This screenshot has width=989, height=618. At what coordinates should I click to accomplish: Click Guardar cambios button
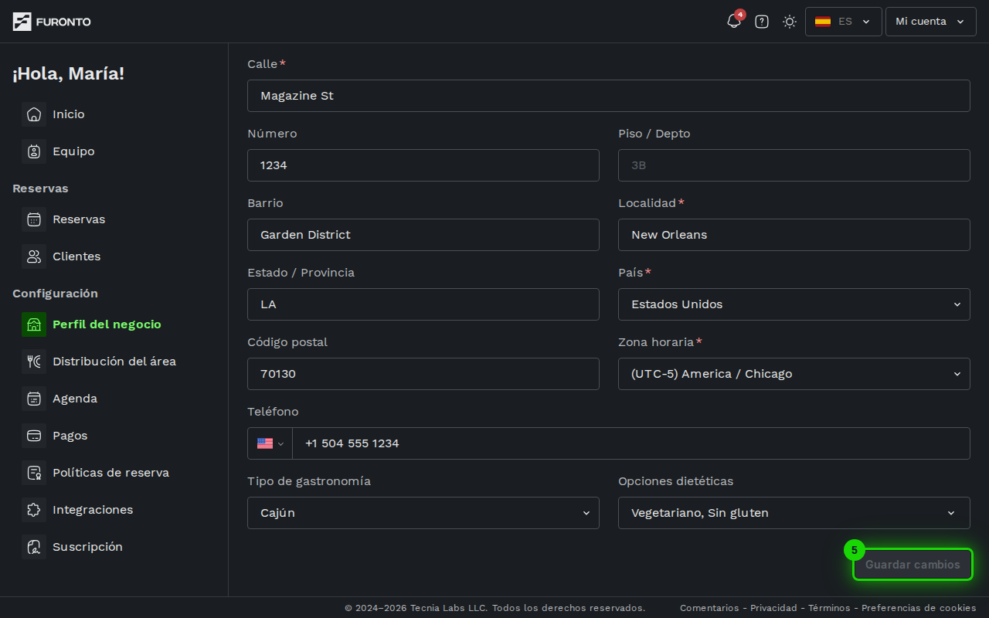point(913,565)
